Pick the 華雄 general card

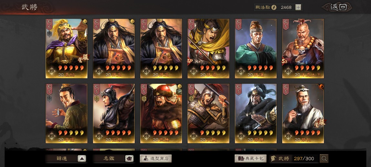256,113
